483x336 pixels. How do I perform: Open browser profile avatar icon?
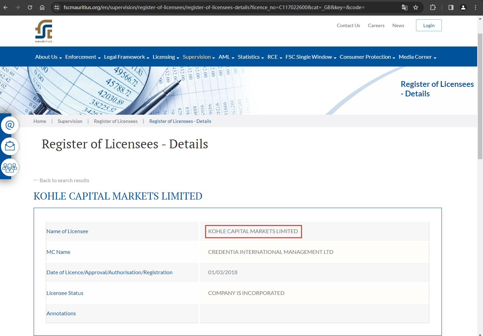tap(463, 7)
